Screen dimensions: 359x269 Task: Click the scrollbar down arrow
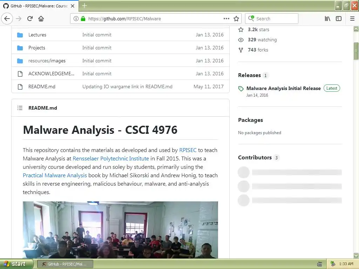[x=356, y=255]
